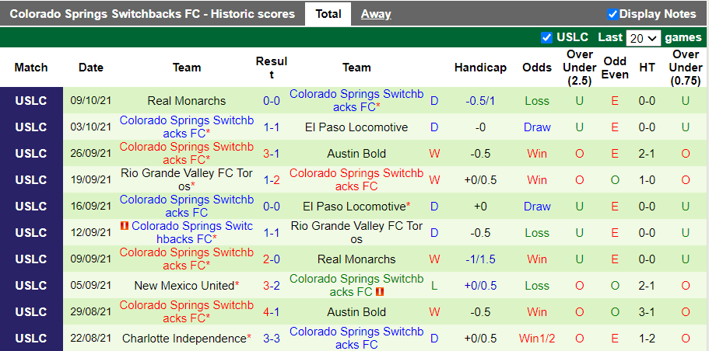
Task: Open the 3-1 match result link
Action: [272, 154]
